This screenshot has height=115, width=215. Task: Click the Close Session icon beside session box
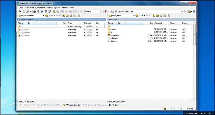185,11
